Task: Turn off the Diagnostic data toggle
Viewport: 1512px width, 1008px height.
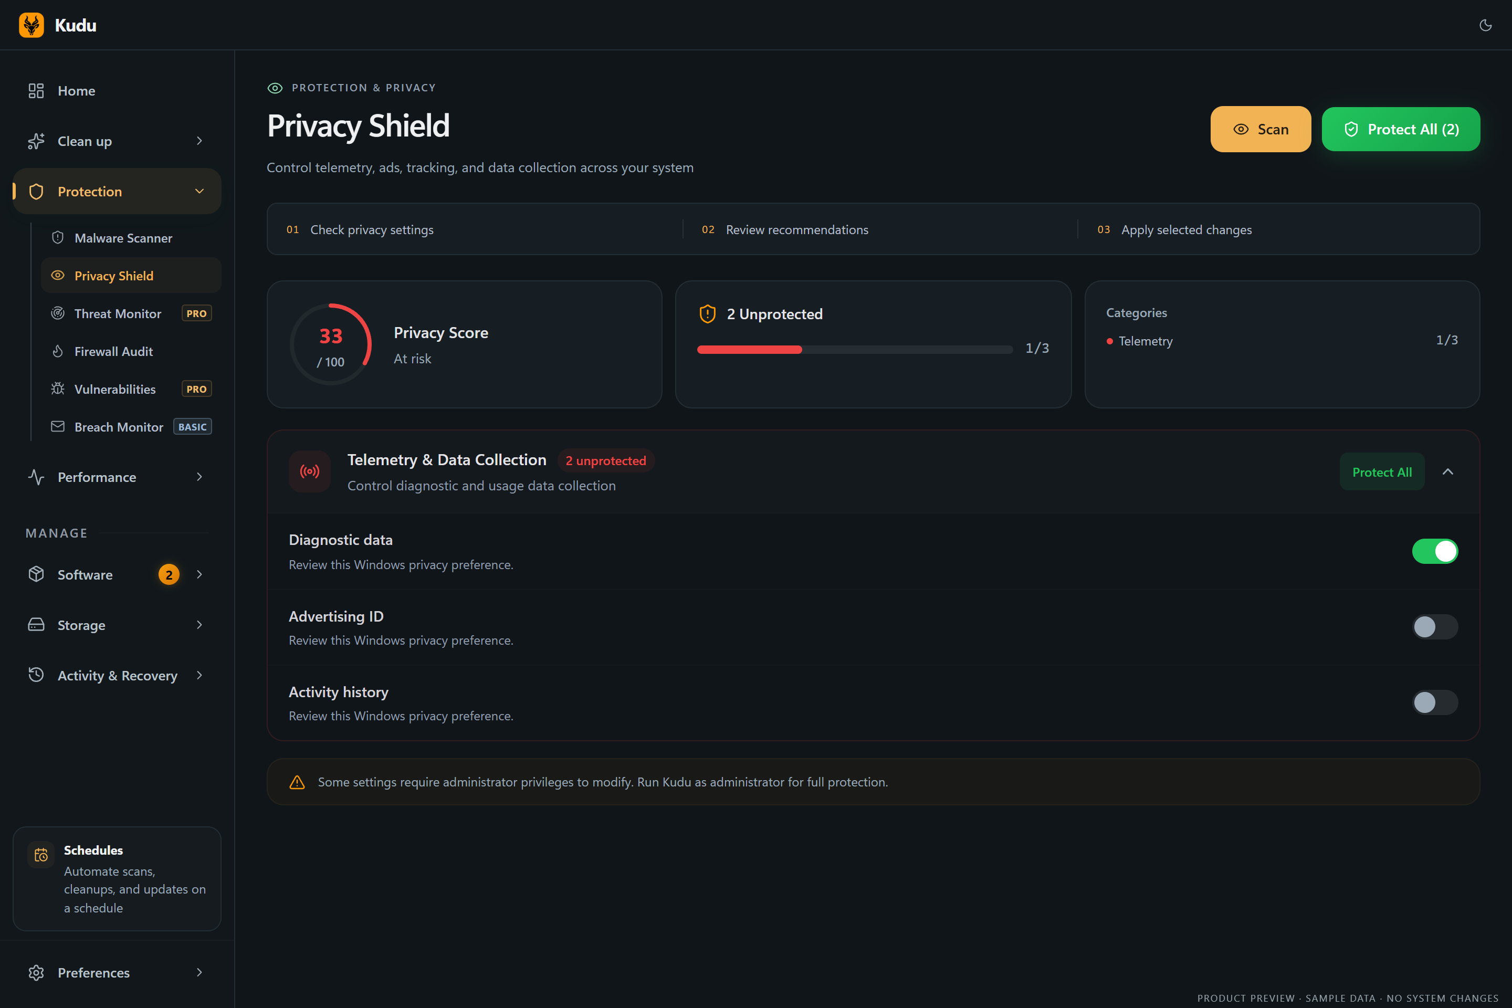Action: [1435, 551]
